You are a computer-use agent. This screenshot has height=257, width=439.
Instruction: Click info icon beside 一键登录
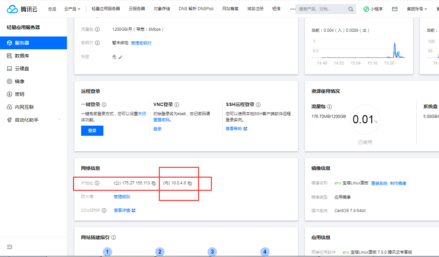pyautogui.click(x=104, y=105)
